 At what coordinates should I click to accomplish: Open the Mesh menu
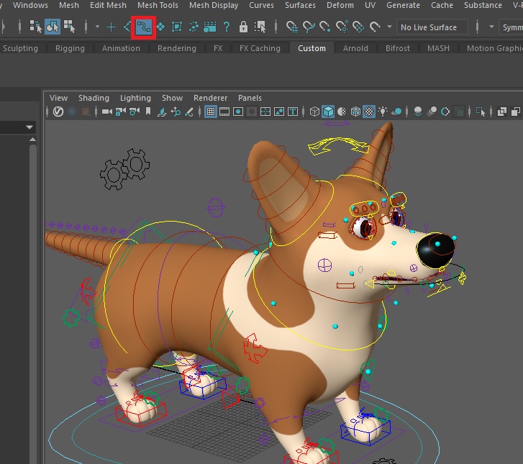click(x=69, y=5)
